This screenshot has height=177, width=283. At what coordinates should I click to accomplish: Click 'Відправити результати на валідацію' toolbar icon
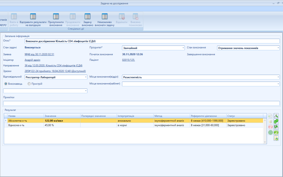coord(33,17)
